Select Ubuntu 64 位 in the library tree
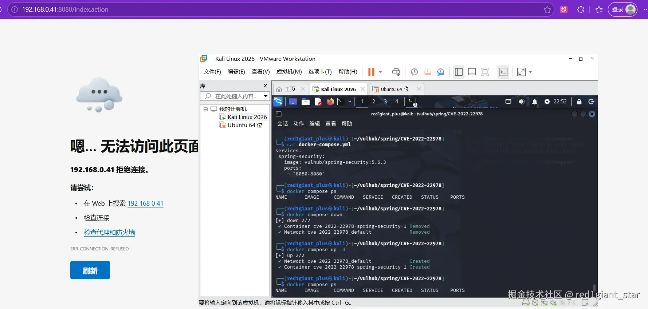Viewport: 648px width, 309px height. [x=245, y=125]
